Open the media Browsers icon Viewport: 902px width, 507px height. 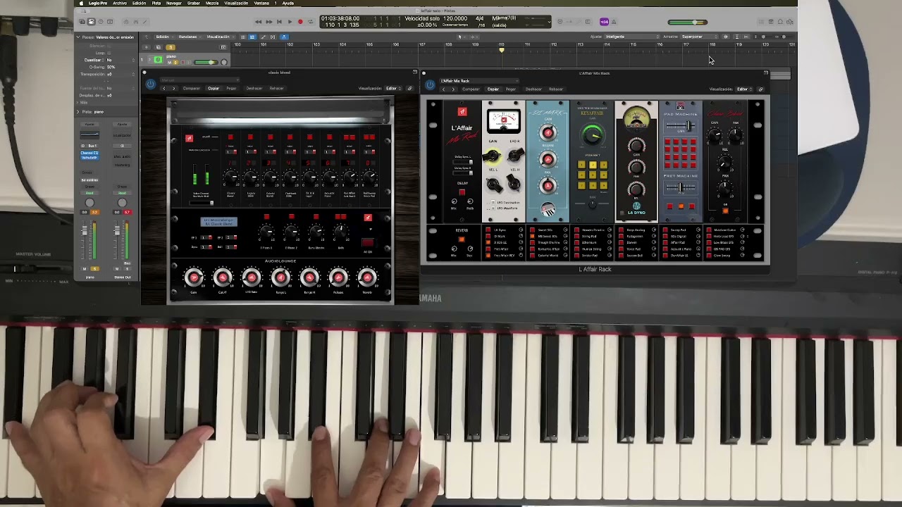pyautogui.click(x=789, y=22)
